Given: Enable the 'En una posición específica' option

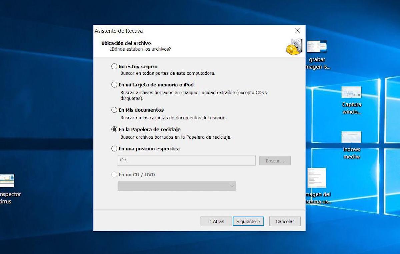Looking at the screenshot, I should click(x=114, y=149).
